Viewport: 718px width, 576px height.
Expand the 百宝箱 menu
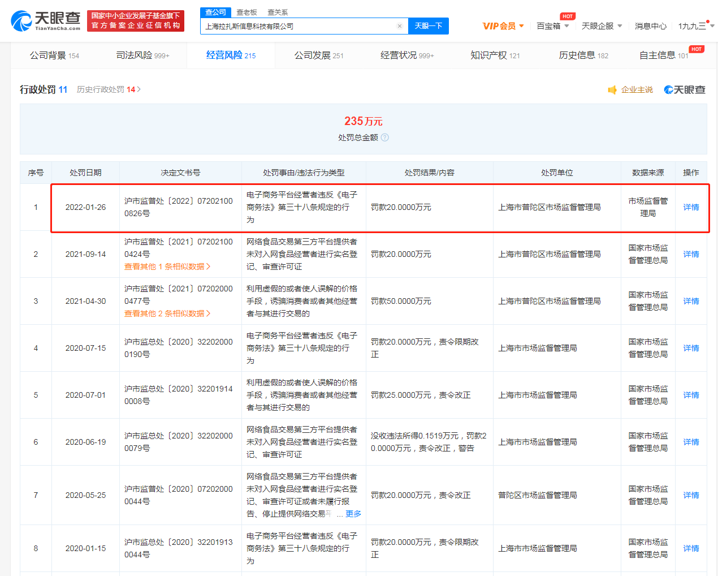tap(552, 26)
